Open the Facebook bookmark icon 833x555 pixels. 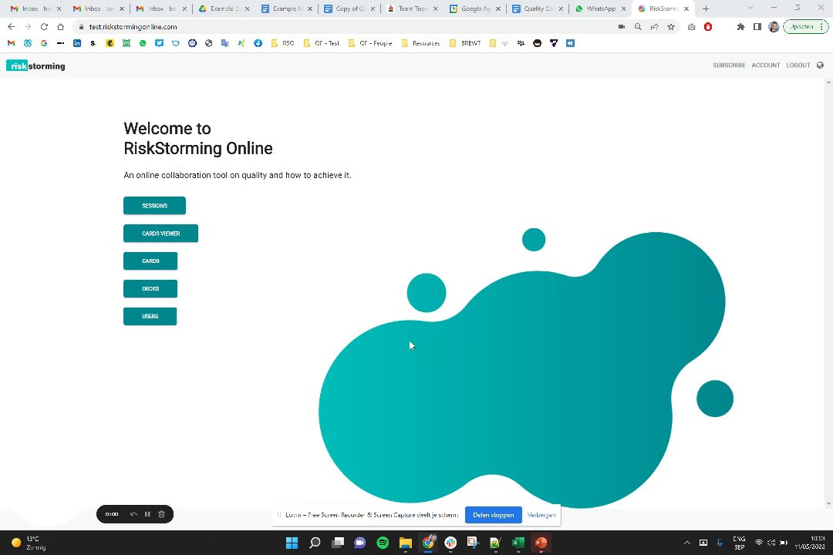pos(258,43)
